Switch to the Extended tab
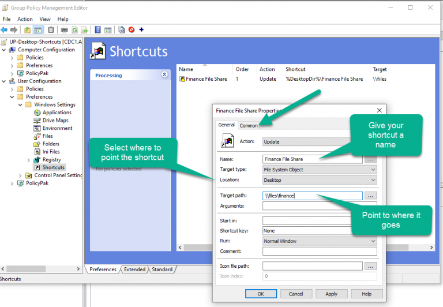443x307 pixels. pos(135,269)
